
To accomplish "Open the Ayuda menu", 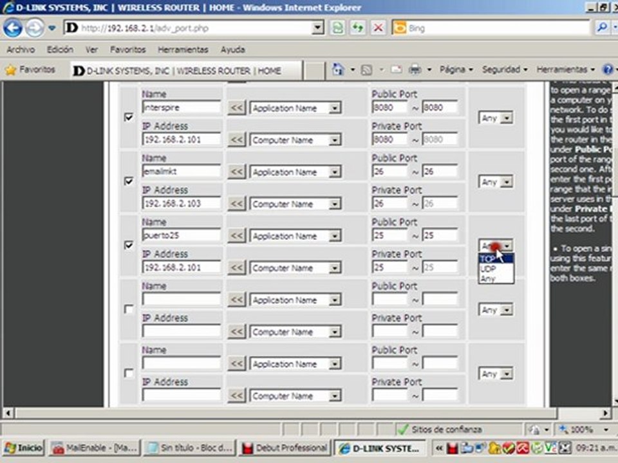I will [x=232, y=50].
